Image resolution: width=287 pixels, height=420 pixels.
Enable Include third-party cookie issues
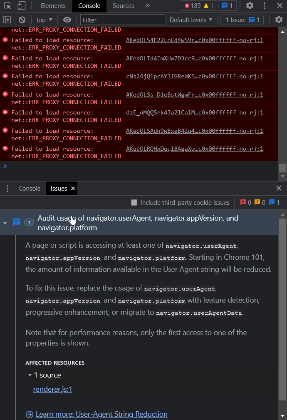tap(134, 203)
